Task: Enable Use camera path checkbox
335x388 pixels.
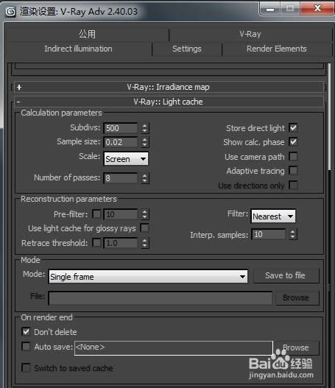Action: [293, 156]
